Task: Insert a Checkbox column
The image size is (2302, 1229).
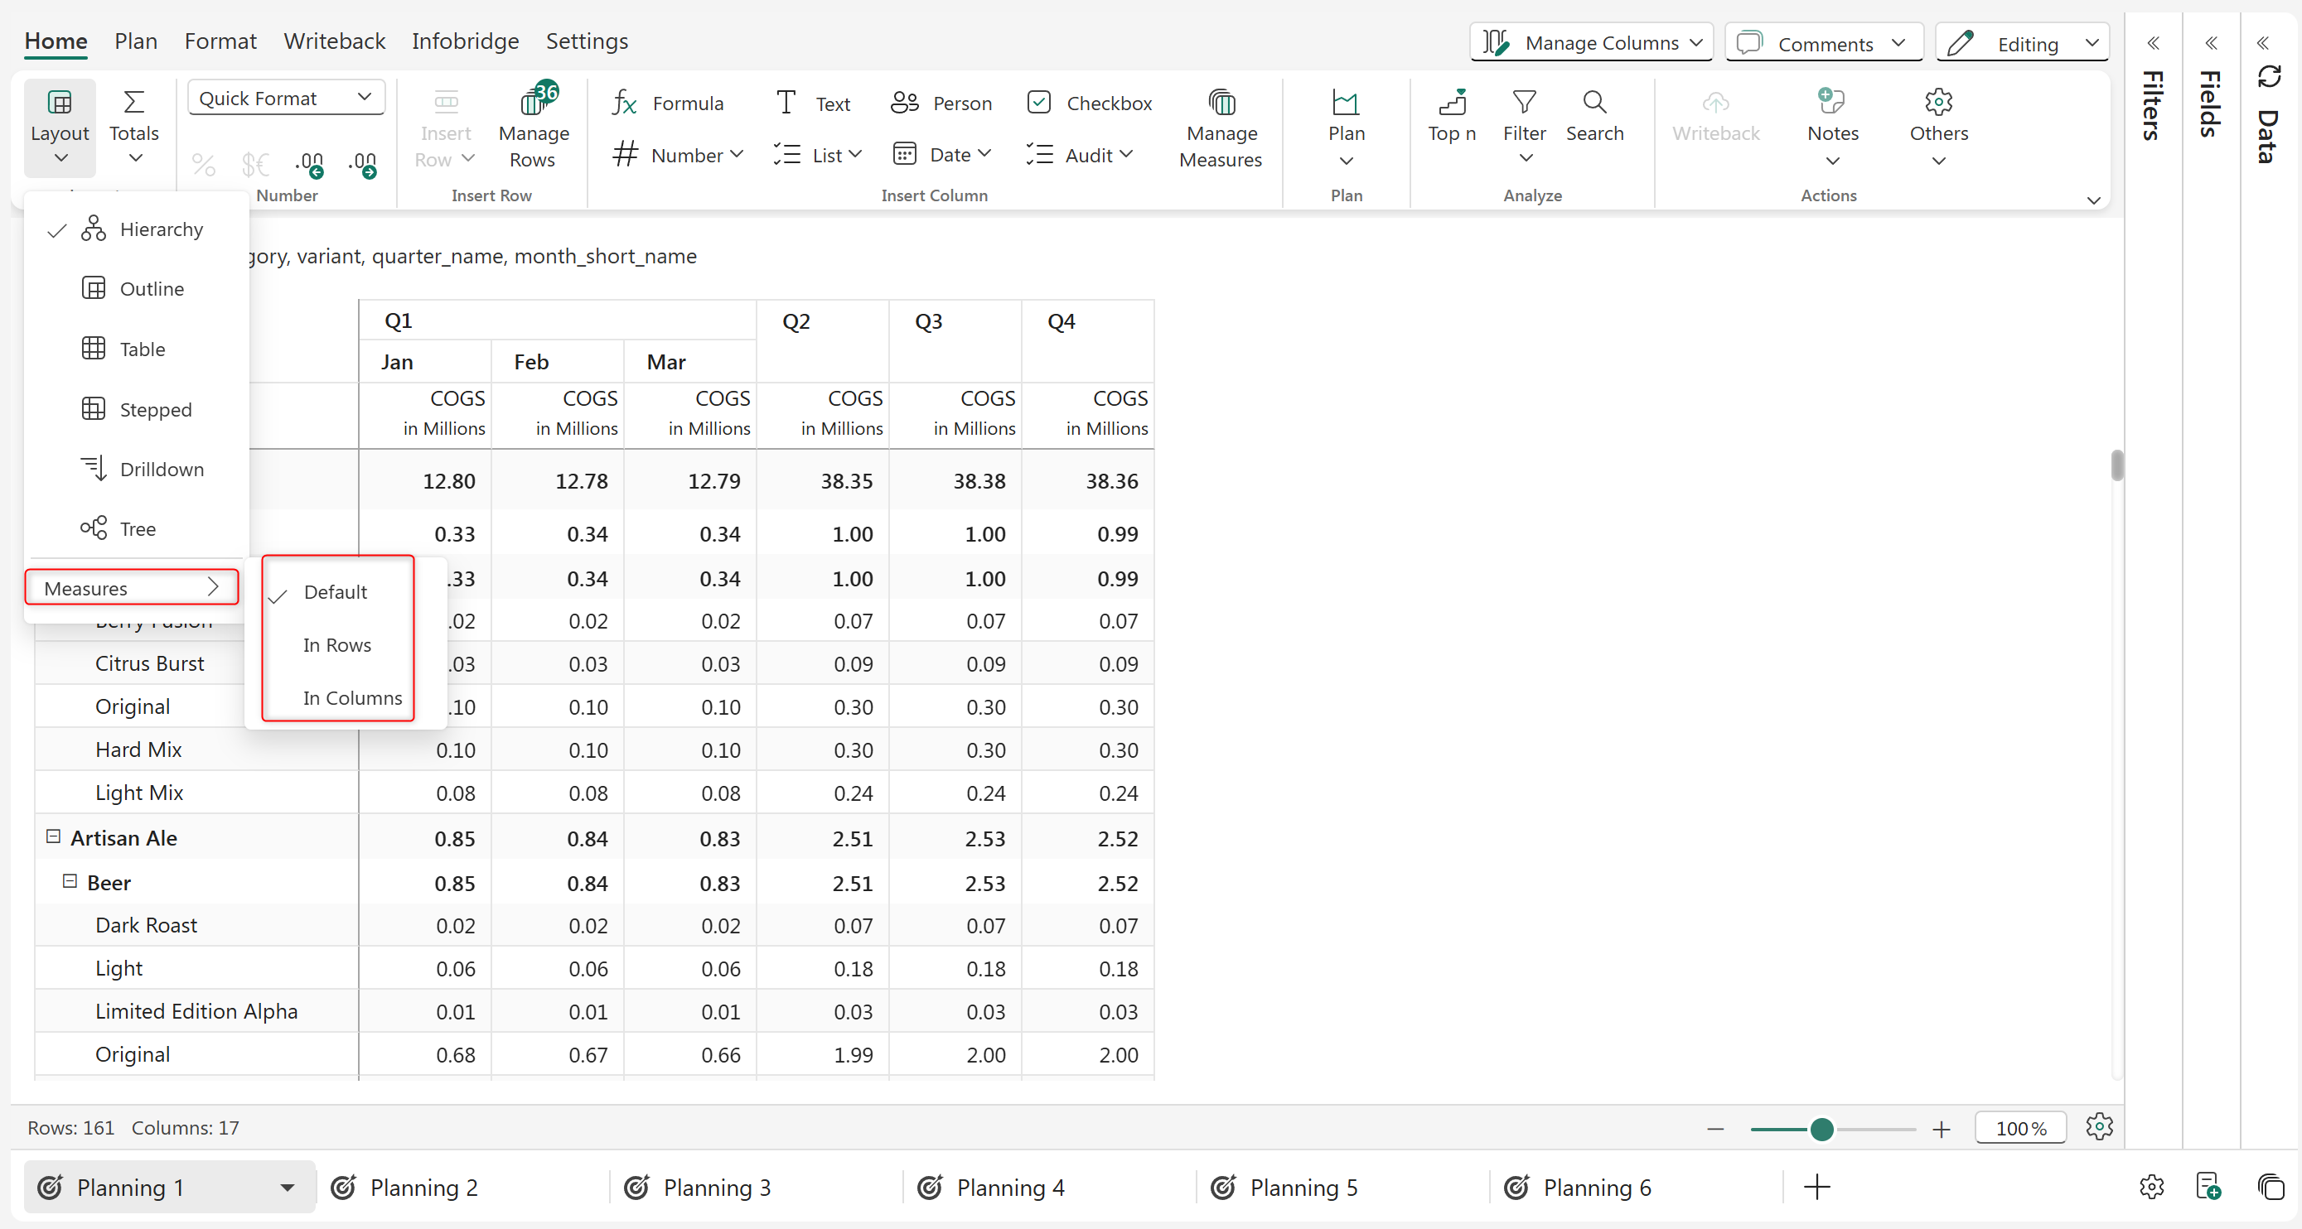Action: coord(1090,104)
